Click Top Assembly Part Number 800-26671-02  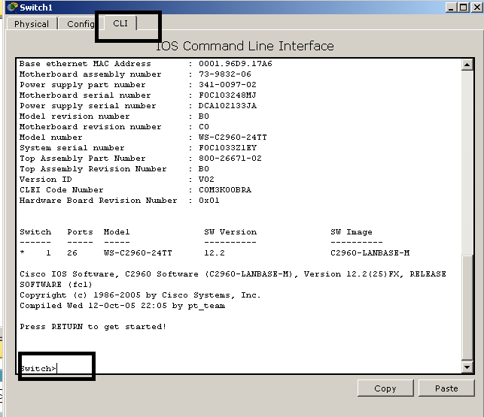[x=230, y=159]
